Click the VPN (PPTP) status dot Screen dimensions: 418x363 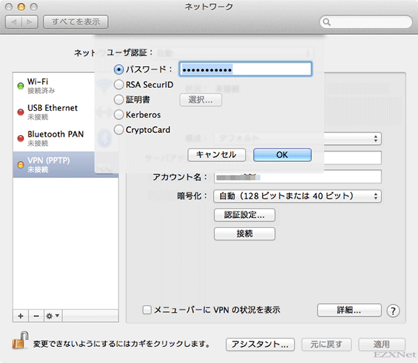click(x=20, y=164)
